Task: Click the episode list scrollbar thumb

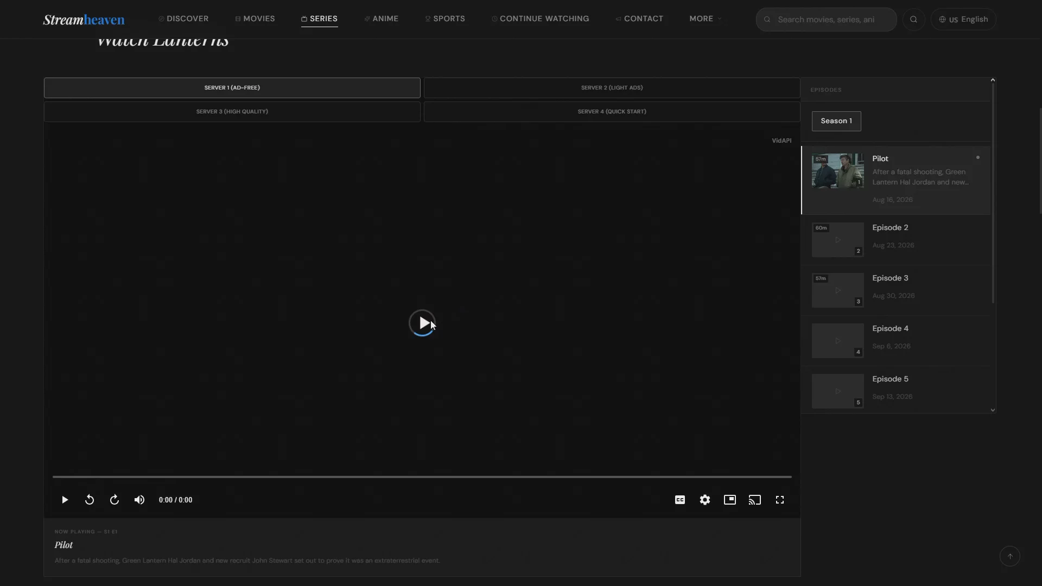Action: [x=993, y=193]
